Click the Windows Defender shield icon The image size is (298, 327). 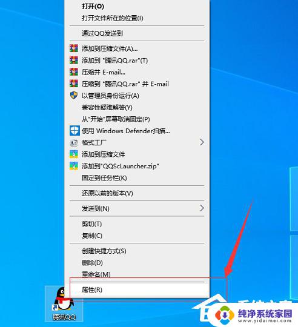(74, 131)
